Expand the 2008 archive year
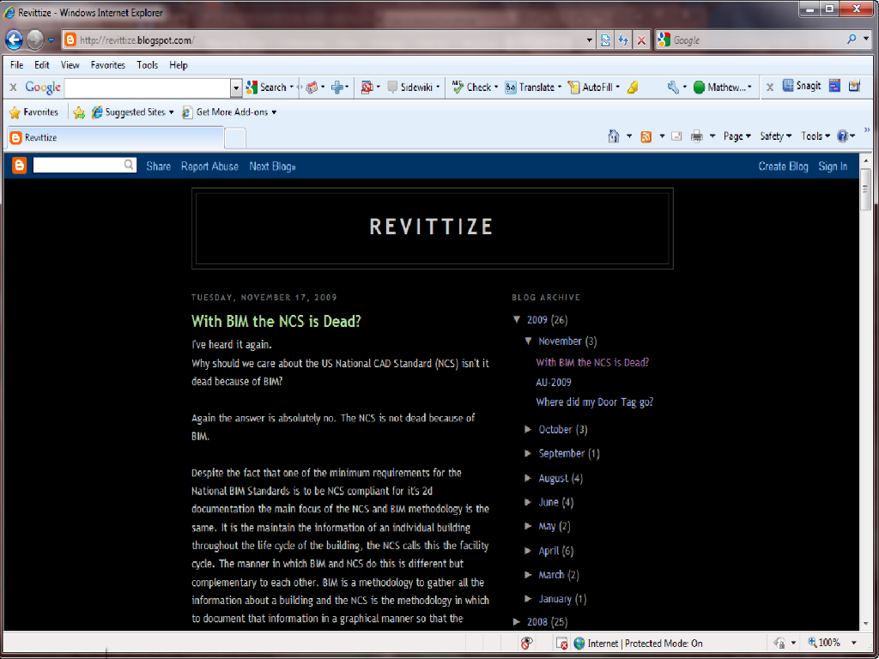Screen dimensions: 879x659 click(517, 622)
